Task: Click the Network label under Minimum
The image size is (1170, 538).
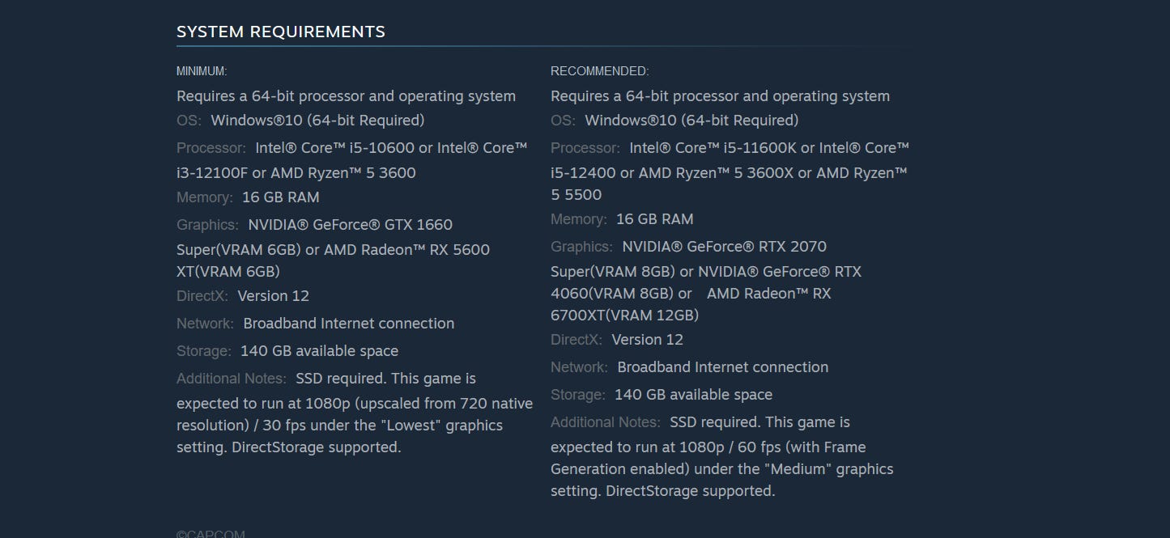Action: coord(205,324)
